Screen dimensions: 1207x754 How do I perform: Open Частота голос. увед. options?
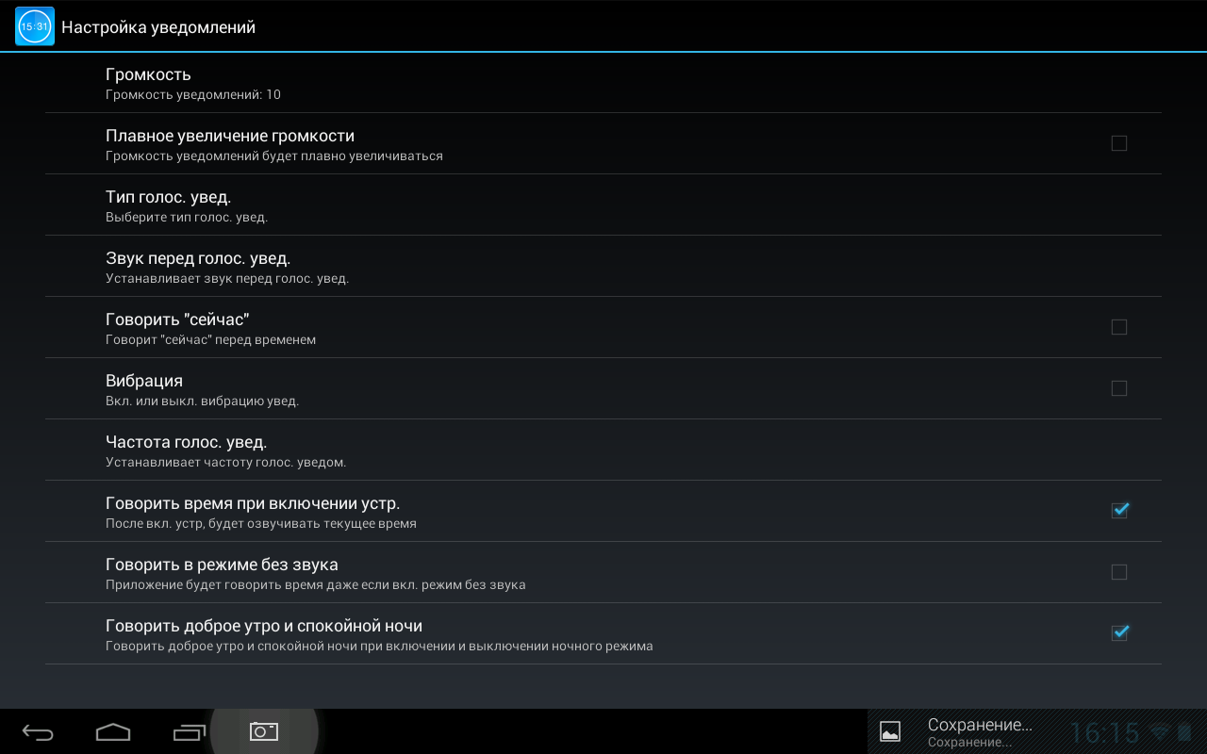pyautogui.click(x=603, y=451)
